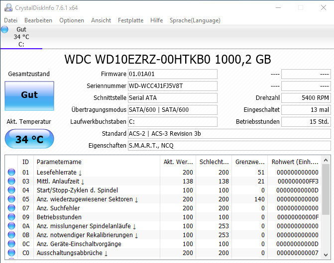Click status orb of Start/Stopp-Zyklen row
Screen dimensions: 334x263
point(11,190)
